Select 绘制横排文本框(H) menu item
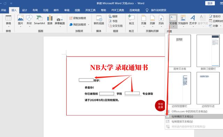This screenshot has width=223, height=137. 194,117
